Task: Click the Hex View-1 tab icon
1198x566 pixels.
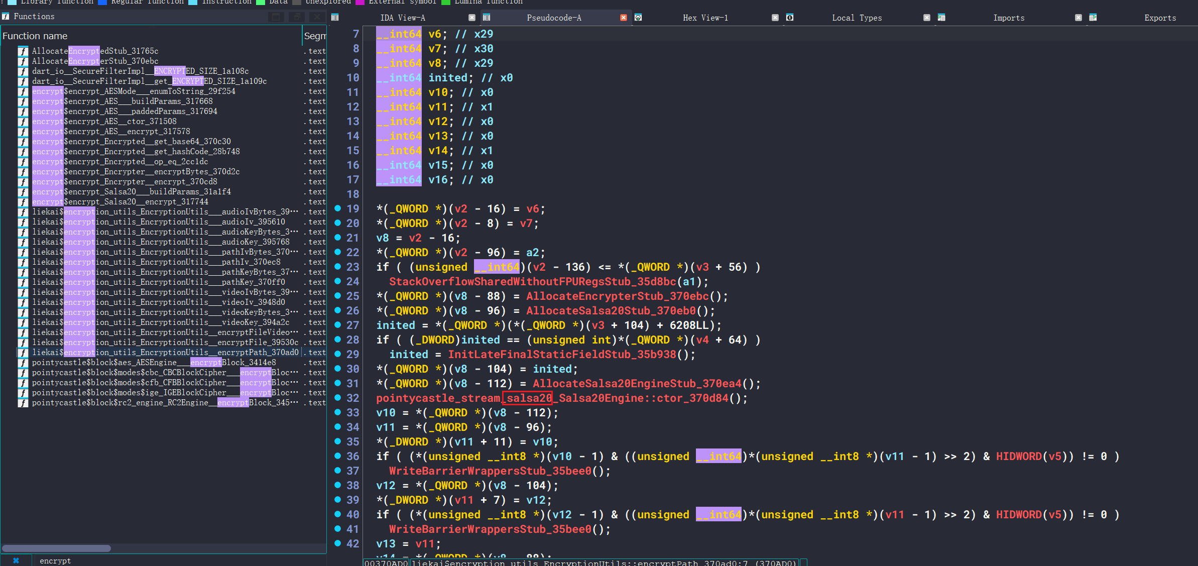Action: 638,18
